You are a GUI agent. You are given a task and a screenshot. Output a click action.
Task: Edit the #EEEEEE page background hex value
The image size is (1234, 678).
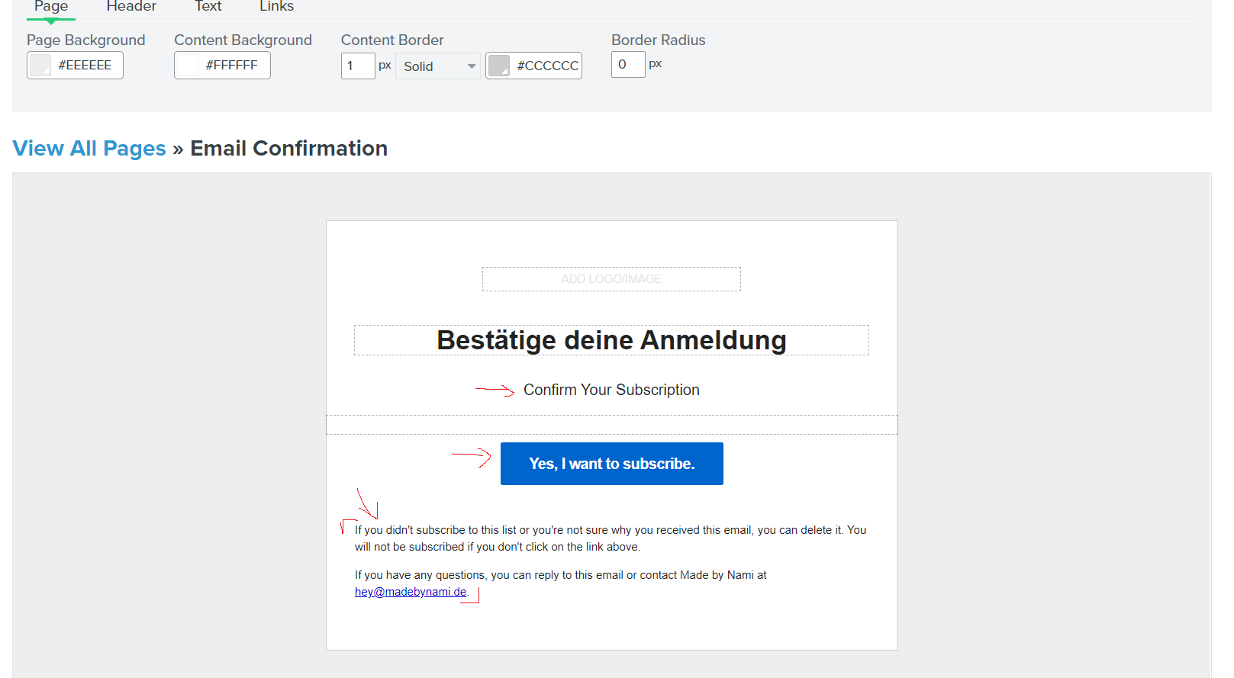tap(85, 66)
